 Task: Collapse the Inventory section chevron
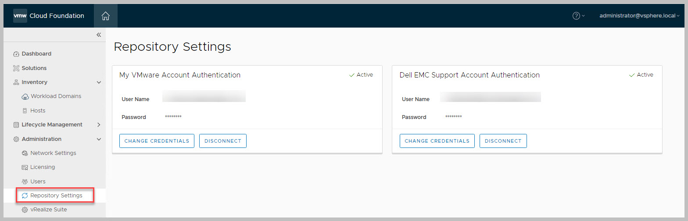99,82
